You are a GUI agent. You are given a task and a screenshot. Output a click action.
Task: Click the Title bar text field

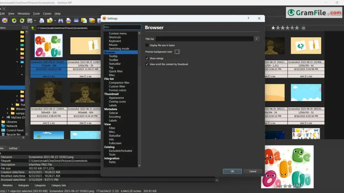tap(205, 39)
